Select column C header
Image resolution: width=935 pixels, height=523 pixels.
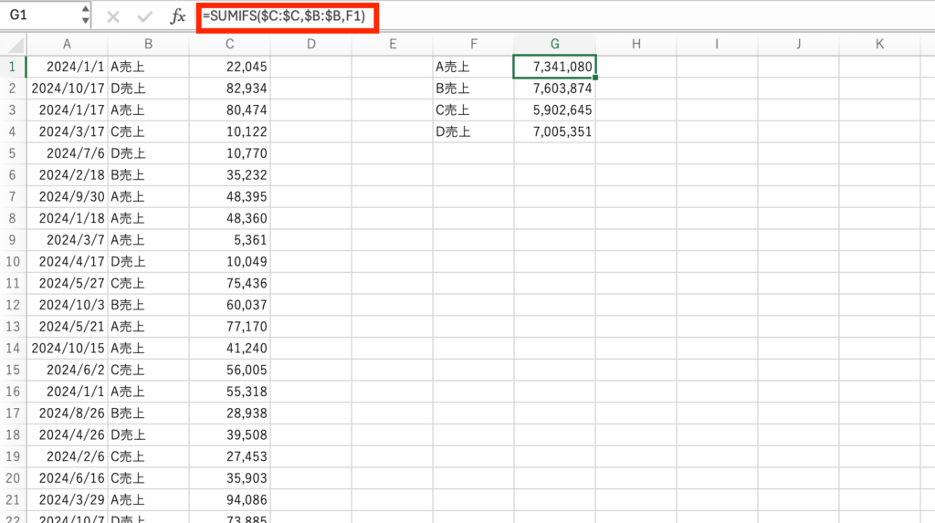229,44
